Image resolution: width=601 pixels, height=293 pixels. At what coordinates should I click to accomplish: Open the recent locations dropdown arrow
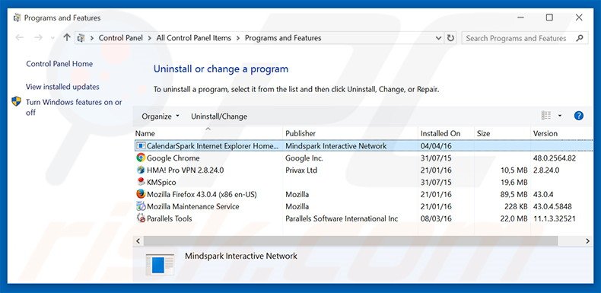53,38
